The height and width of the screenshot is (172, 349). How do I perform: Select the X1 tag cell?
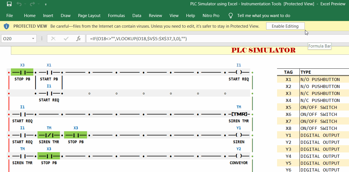tap(288, 79)
